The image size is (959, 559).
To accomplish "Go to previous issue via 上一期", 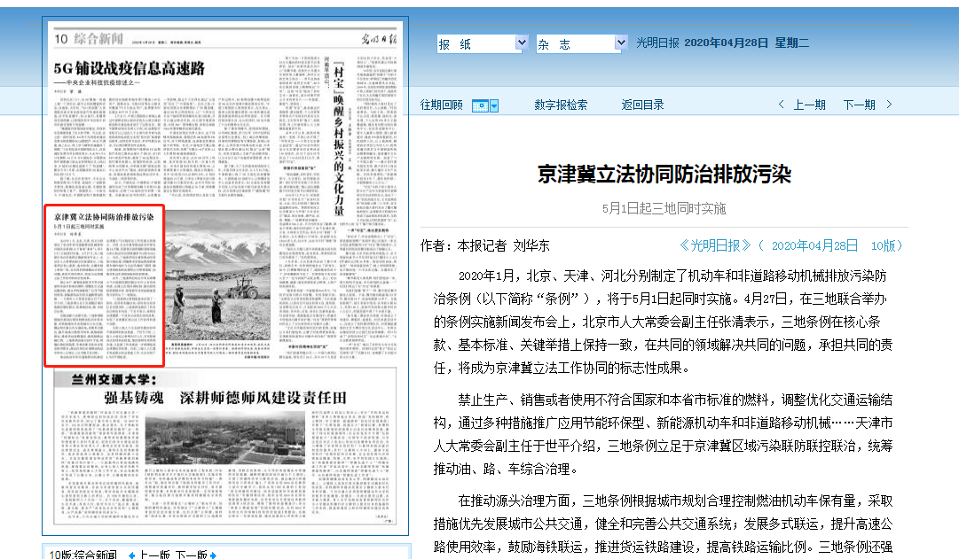I will click(809, 105).
